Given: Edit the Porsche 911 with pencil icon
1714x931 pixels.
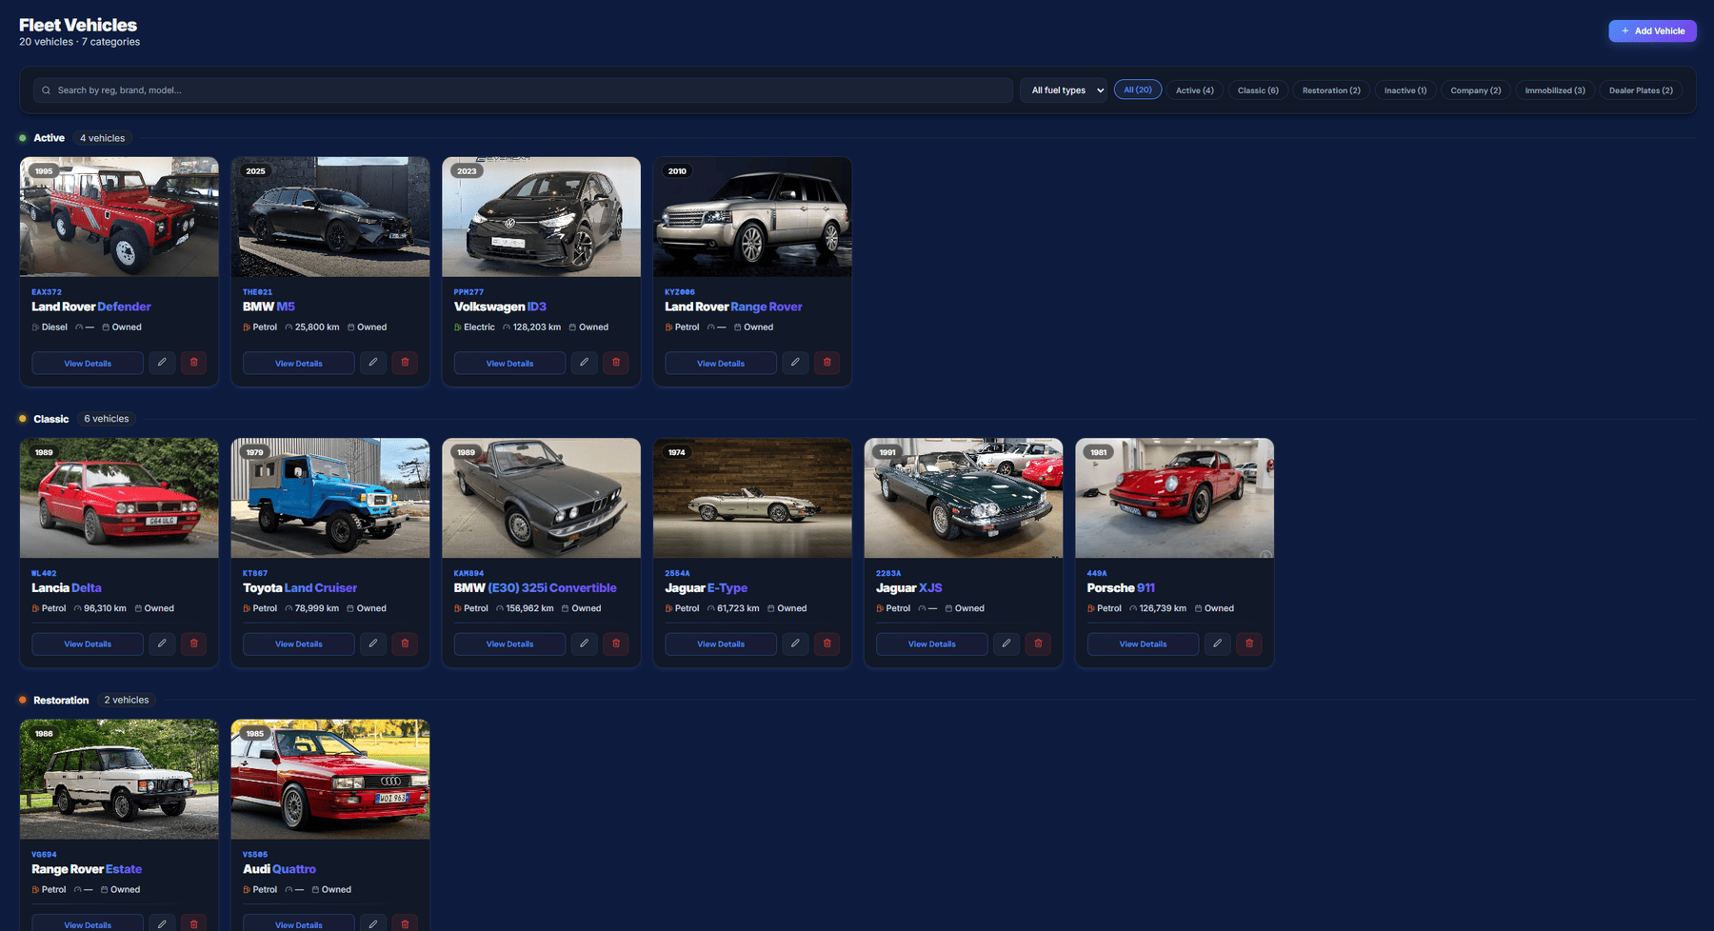Looking at the screenshot, I should tap(1218, 644).
